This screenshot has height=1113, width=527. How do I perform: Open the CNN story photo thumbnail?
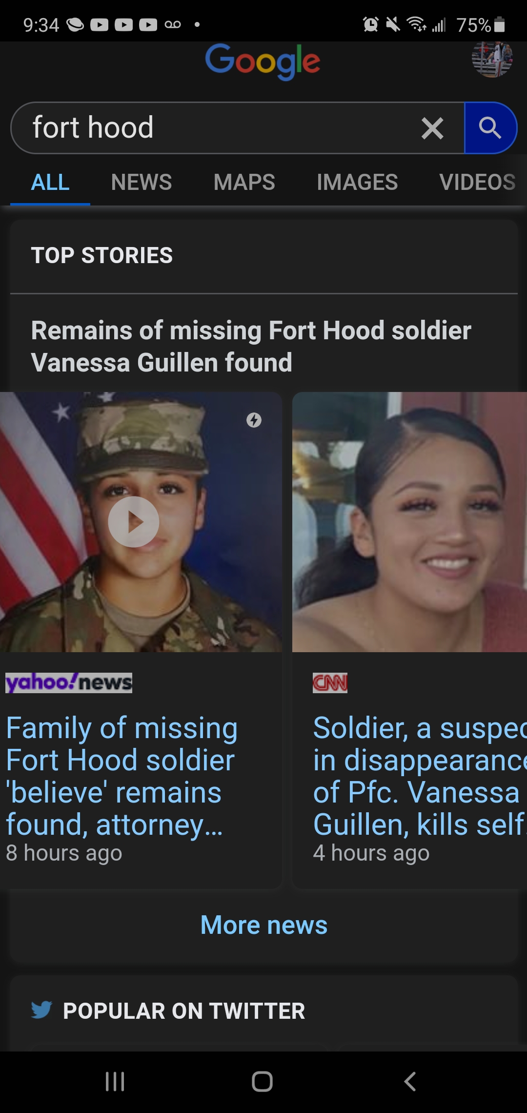pos(409,522)
